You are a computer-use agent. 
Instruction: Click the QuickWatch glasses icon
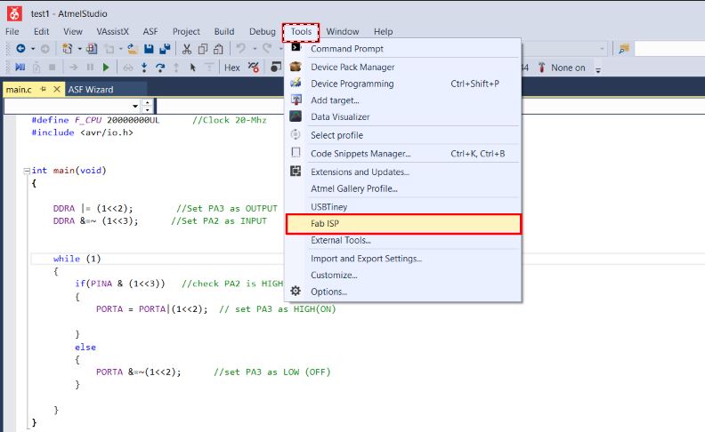(x=128, y=68)
